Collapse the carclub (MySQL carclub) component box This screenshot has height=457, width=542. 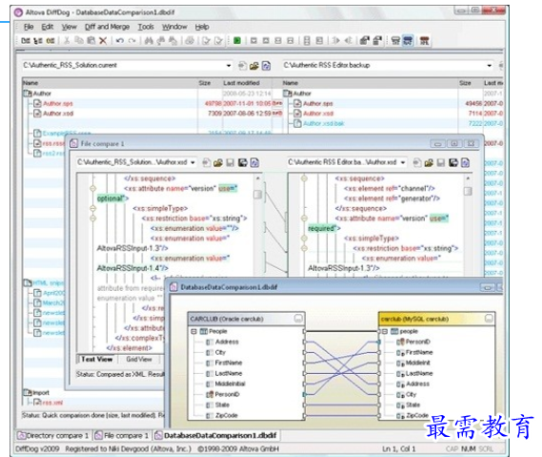point(489,318)
